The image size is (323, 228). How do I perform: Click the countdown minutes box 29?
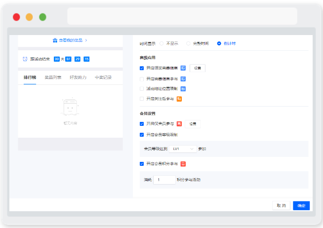[x=77, y=59]
